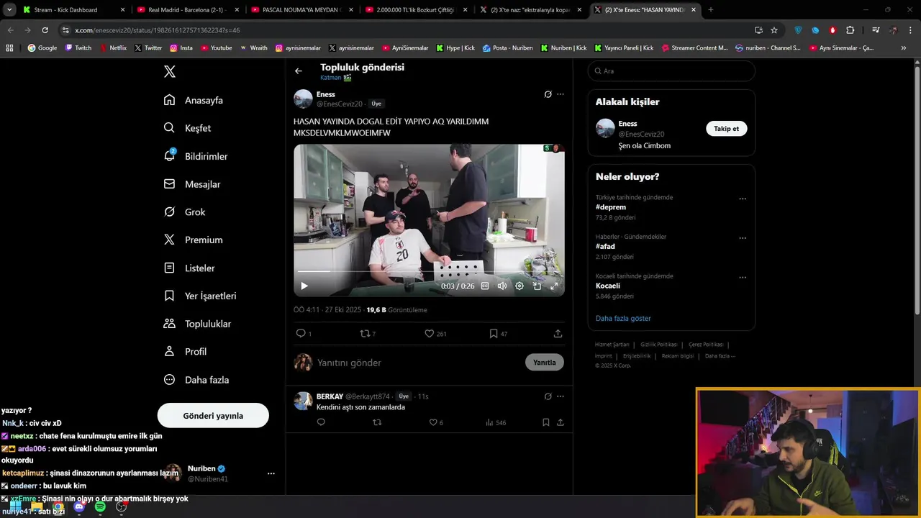Switch to PASCAL NOUMA'YA MEYDAN tab
Image resolution: width=921 pixels, height=518 pixels.
tap(301, 10)
